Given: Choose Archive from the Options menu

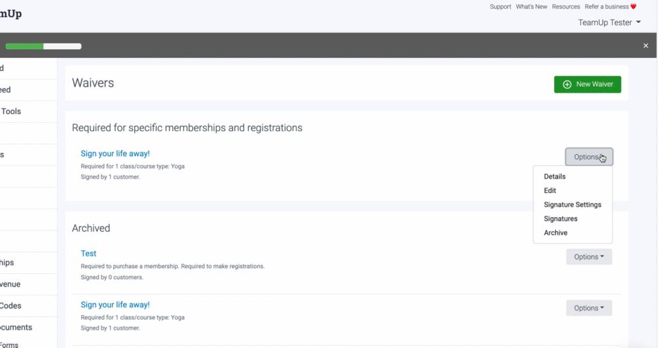Looking at the screenshot, I should click(555, 233).
